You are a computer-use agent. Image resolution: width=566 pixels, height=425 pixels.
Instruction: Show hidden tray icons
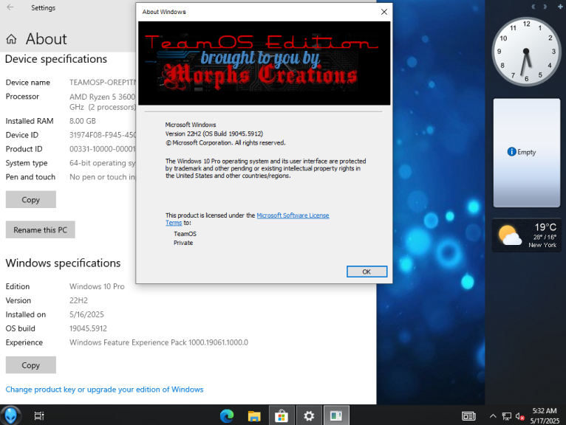point(493,416)
